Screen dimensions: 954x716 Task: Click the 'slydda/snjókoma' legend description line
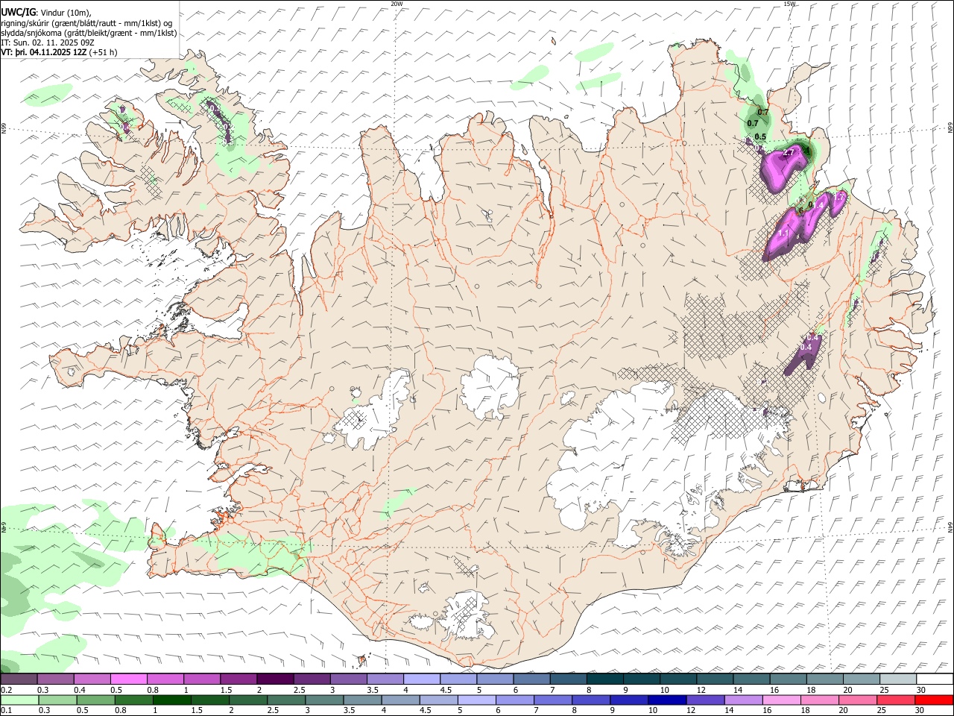pyautogui.click(x=89, y=33)
